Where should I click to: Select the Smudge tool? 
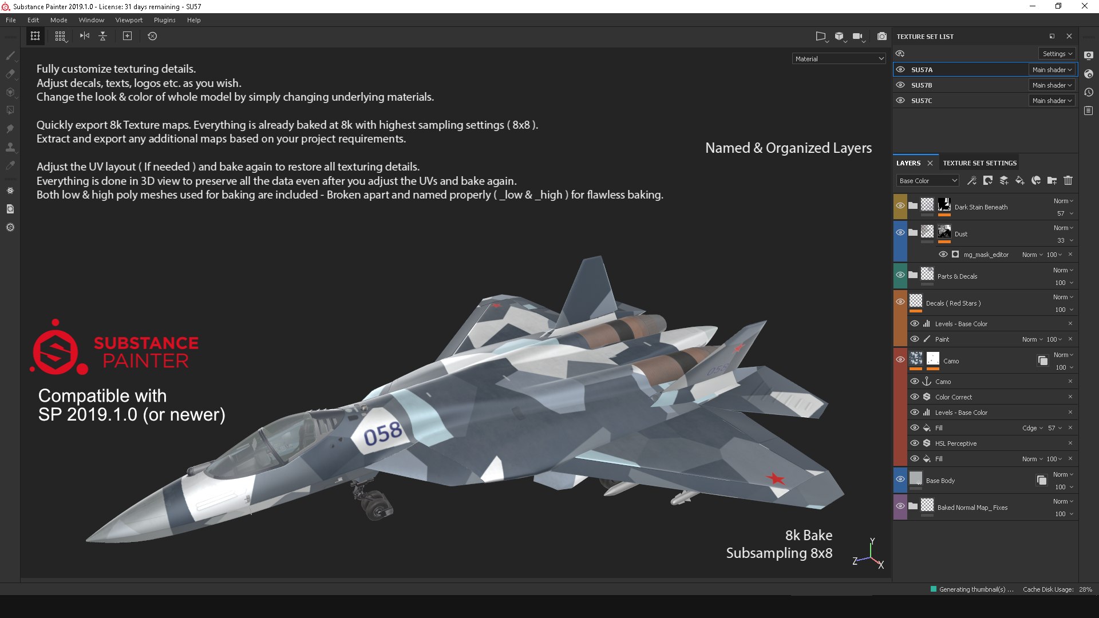click(x=10, y=129)
